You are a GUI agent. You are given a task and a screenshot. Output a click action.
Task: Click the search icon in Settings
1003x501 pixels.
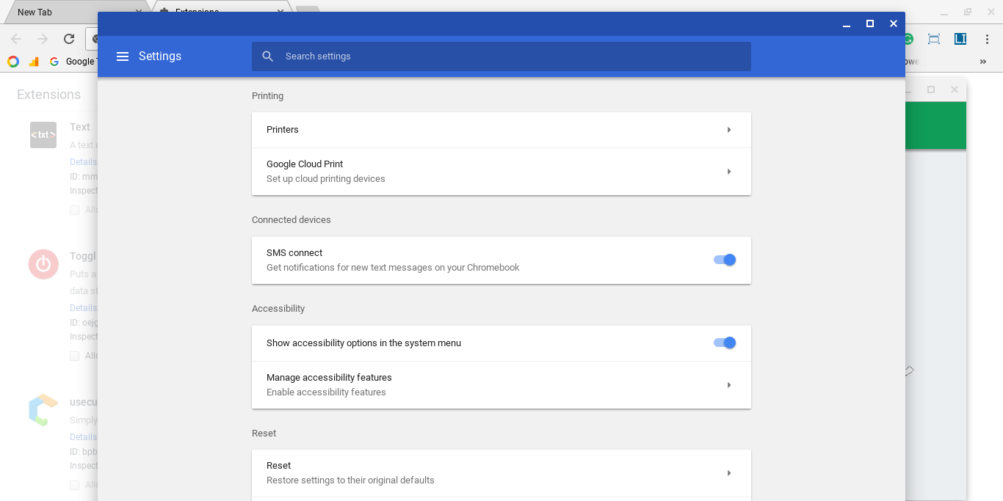[x=267, y=56]
